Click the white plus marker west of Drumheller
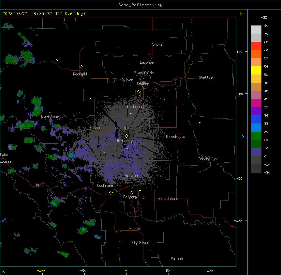Screen dimensions: 281x275 click(x=200, y=122)
